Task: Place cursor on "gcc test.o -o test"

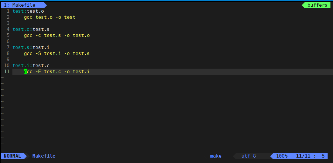Action: click(x=50, y=17)
